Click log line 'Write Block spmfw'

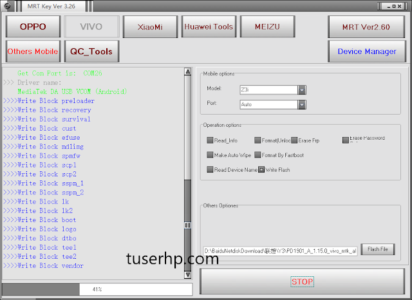(x=42, y=156)
